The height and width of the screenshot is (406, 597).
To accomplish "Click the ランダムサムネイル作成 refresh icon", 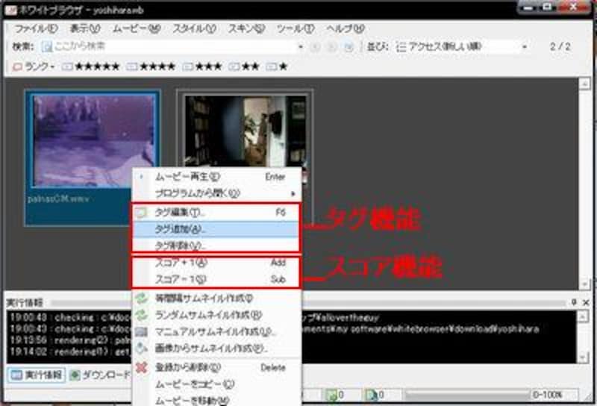I will pyautogui.click(x=141, y=315).
